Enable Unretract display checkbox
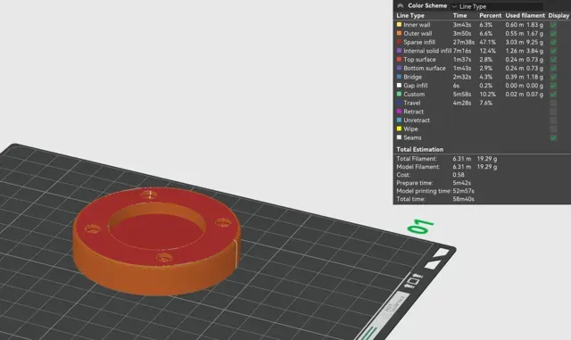571x340 pixels. pyautogui.click(x=553, y=120)
